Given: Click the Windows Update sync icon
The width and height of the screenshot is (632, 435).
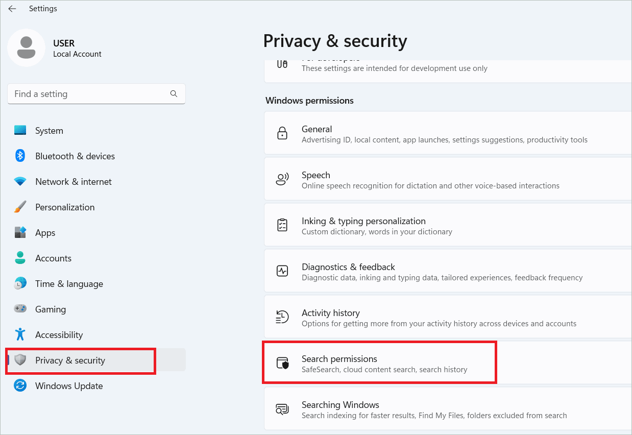Looking at the screenshot, I should click(x=20, y=386).
